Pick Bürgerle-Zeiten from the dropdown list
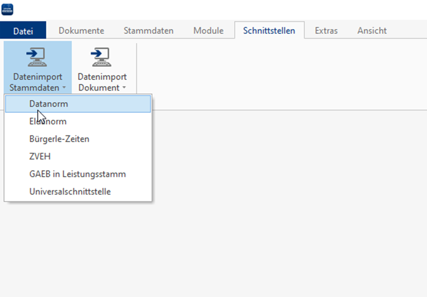The image size is (427, 297). pyautogui.click(x=59, y=139)
